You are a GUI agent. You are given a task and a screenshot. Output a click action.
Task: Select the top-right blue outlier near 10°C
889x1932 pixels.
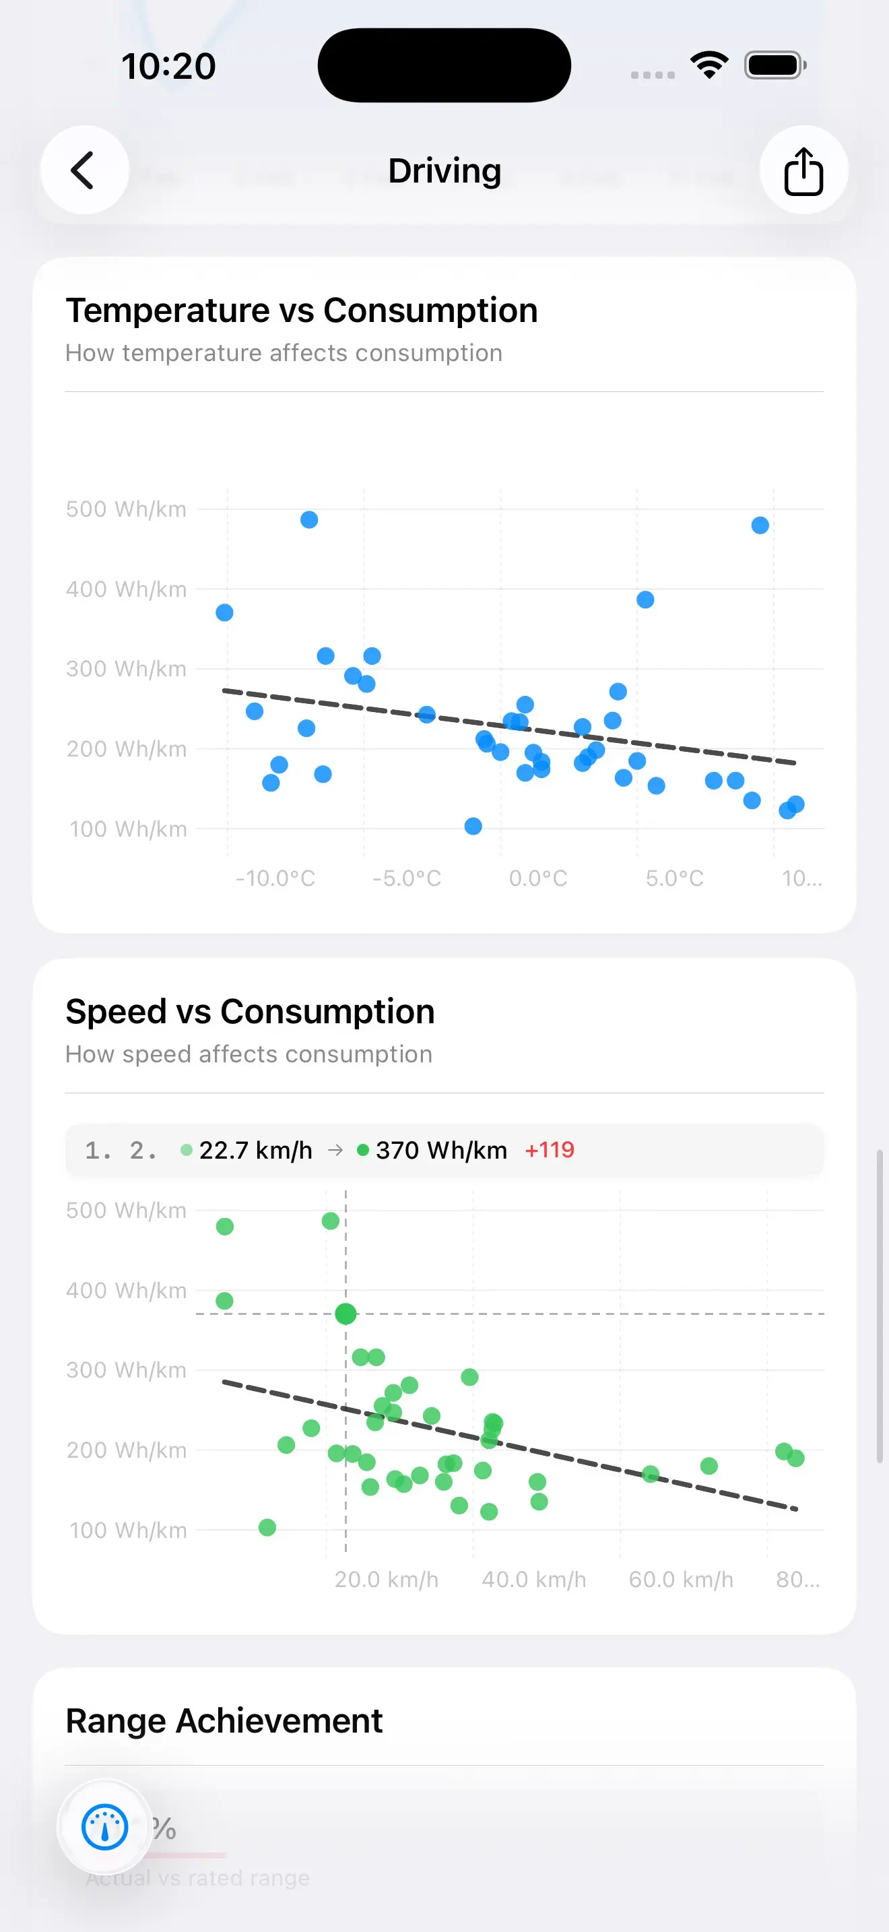point(760,525)
